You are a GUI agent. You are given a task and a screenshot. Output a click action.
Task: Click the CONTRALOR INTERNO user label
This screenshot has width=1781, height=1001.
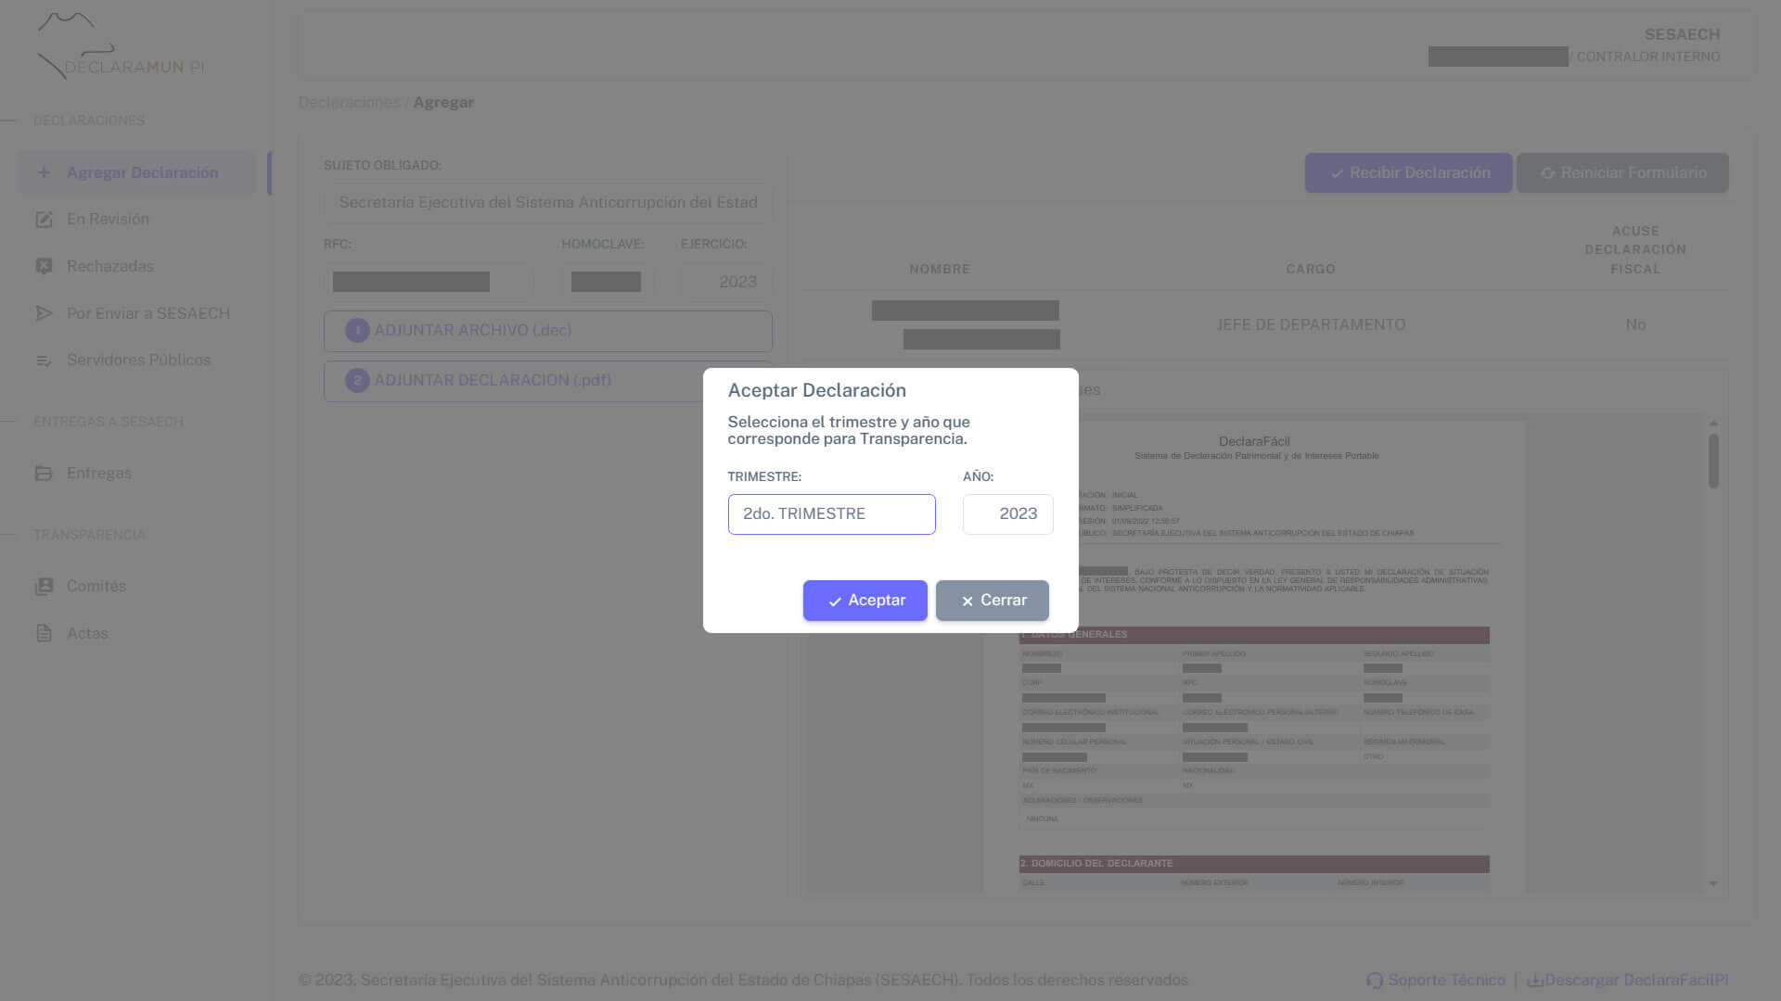[1648, 57]
